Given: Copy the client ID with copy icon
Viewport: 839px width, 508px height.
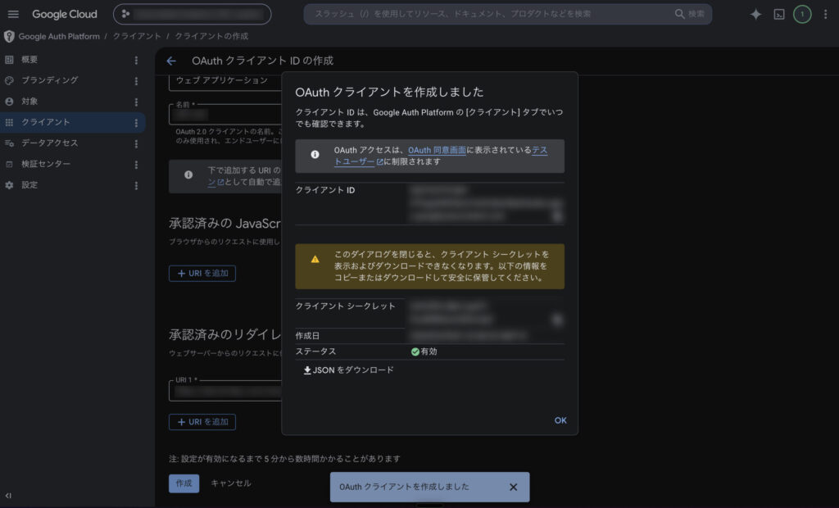Looking at the screenshot, I should point(556,215).
